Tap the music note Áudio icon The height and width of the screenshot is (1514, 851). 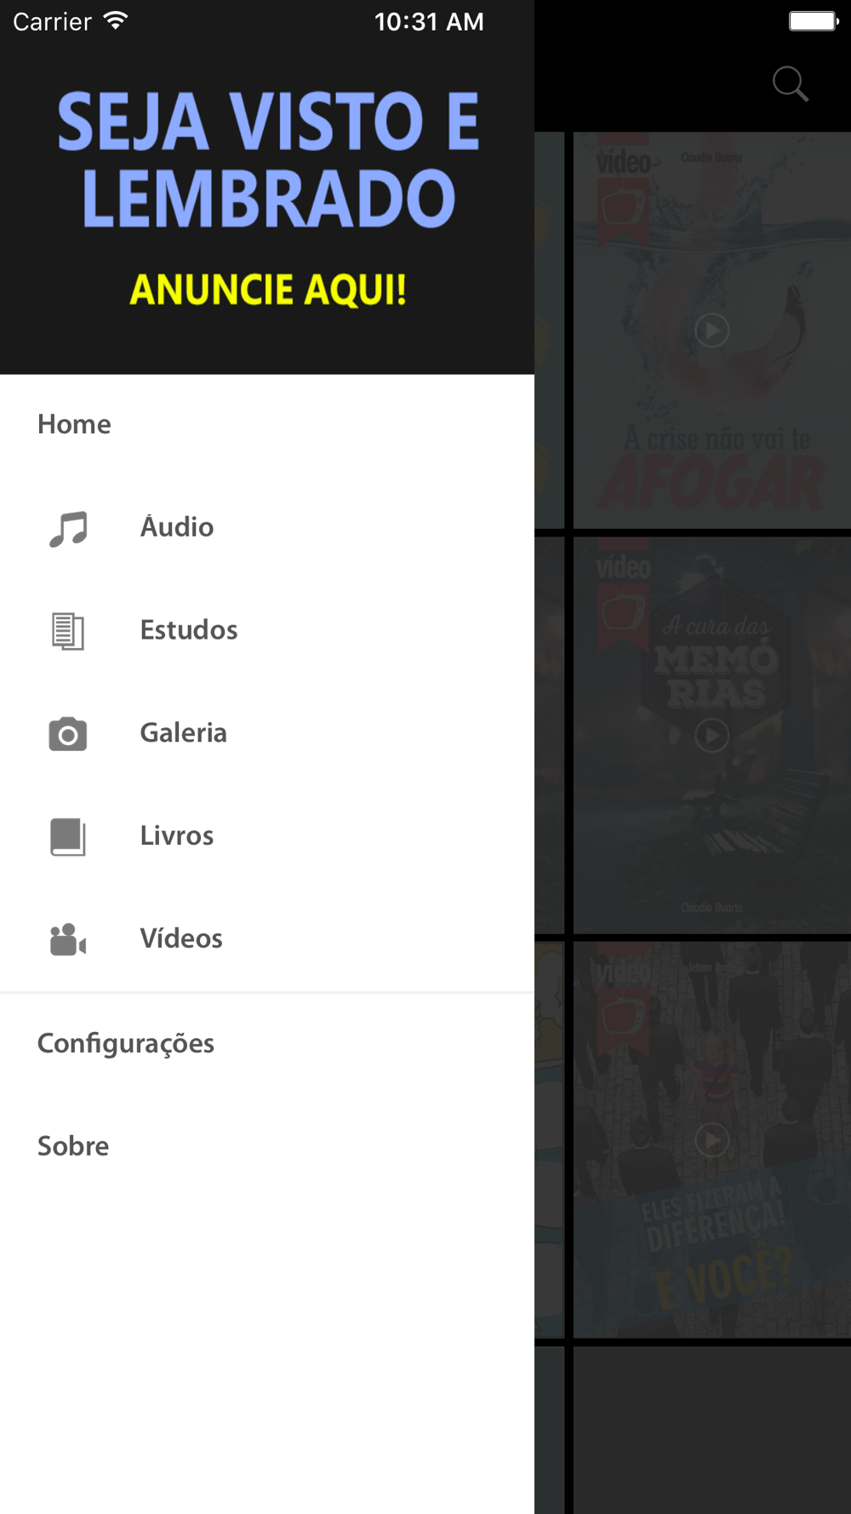coord(68,528)
